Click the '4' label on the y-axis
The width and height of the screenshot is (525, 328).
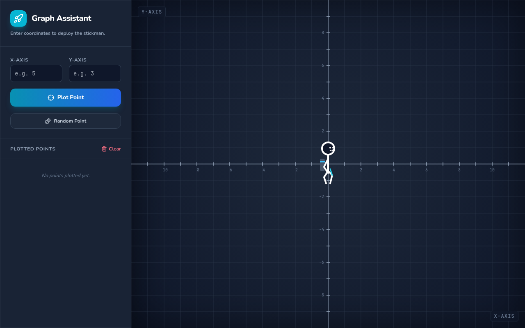click(323, 98)
